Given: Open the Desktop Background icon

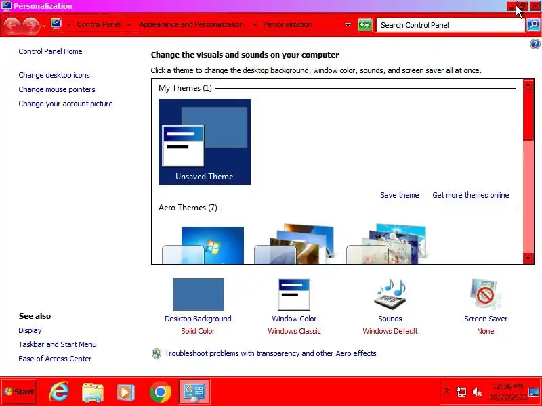Looking at the screenshot, I should point(199,294).
